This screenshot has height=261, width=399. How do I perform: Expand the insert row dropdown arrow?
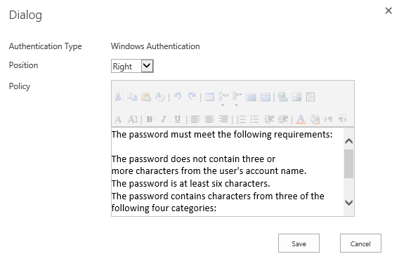tap(223, 105)
